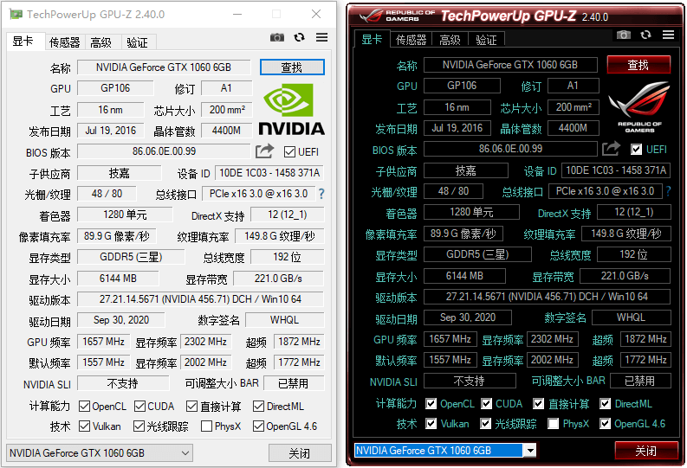Switch to 传感器 tab in light window
Viewport: 687px width, 468px height.
64,42
